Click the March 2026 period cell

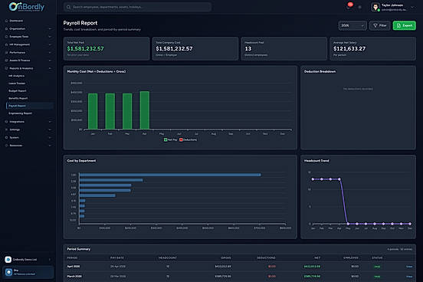point(74,277)
